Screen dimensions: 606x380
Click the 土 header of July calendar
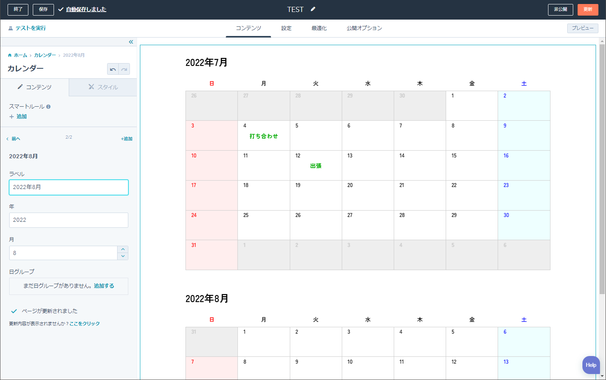tap(524, 84)
